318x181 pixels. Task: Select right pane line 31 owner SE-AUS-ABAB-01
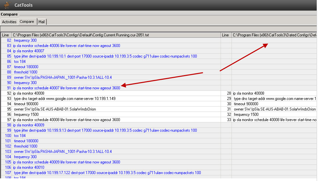275,109
